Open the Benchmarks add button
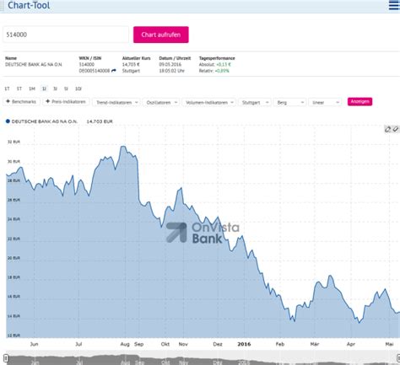 point(21,102)
